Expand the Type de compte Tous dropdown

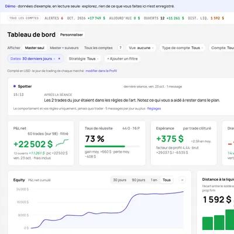point(183,48)
